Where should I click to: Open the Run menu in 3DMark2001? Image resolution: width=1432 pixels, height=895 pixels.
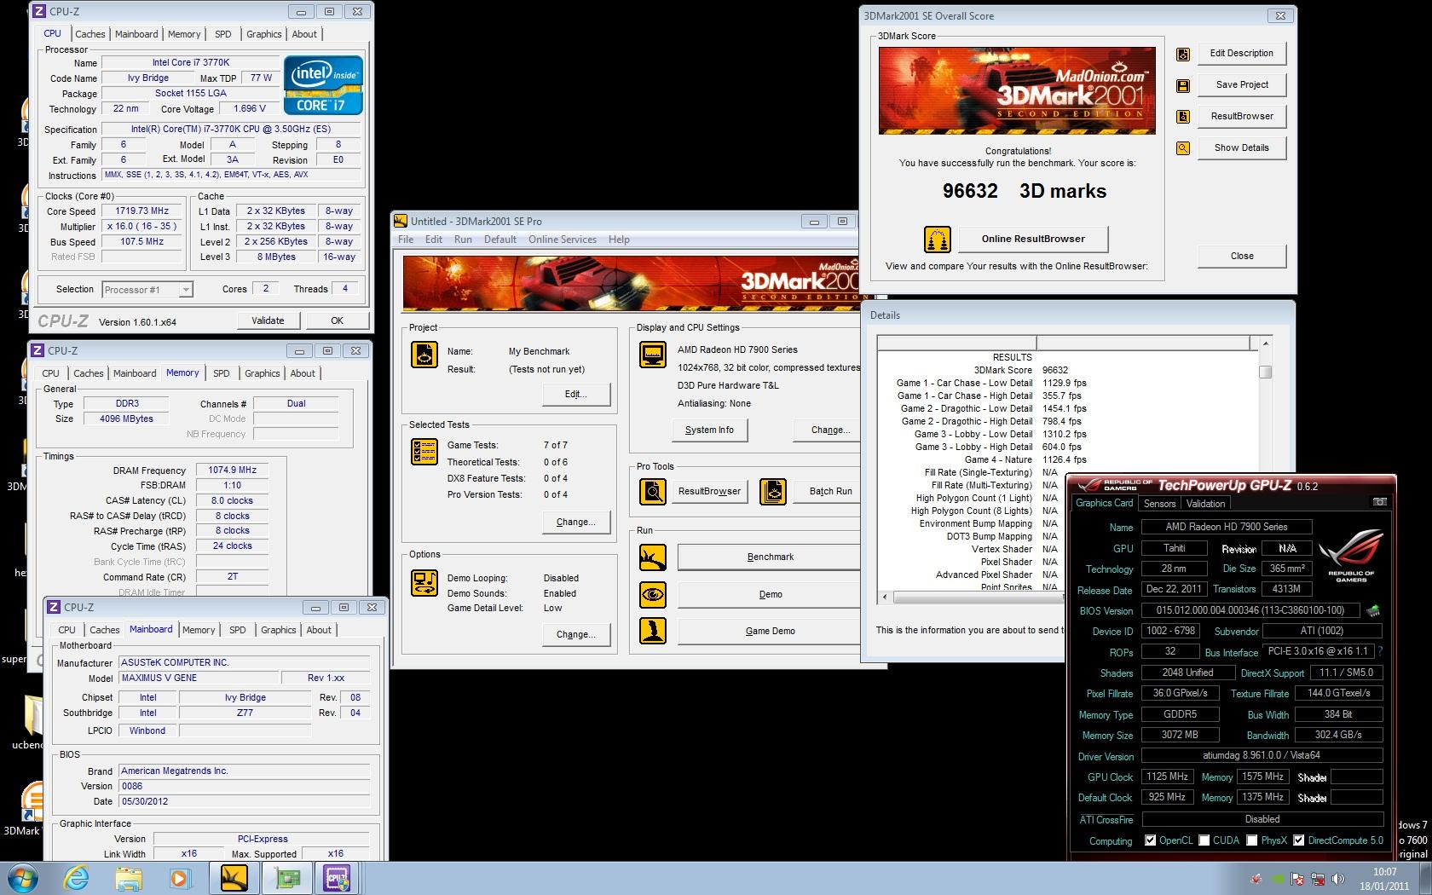[463, 240]
